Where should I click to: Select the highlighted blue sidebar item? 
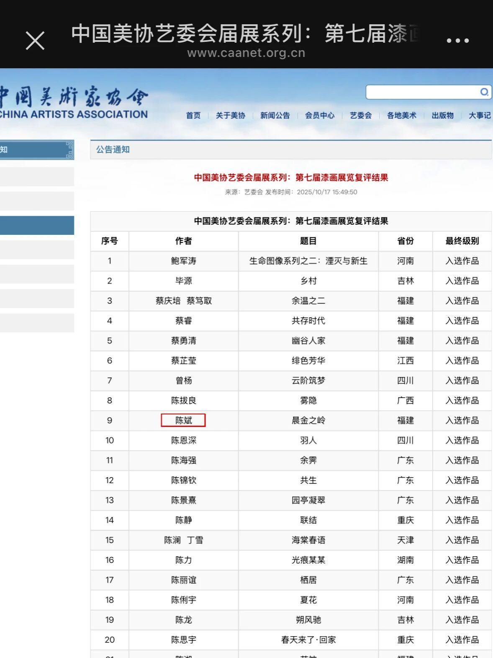(x=37, y=225)
